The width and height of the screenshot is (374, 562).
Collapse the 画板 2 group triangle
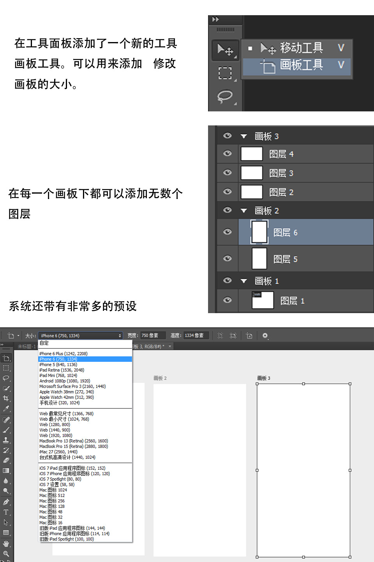[244, 211]
